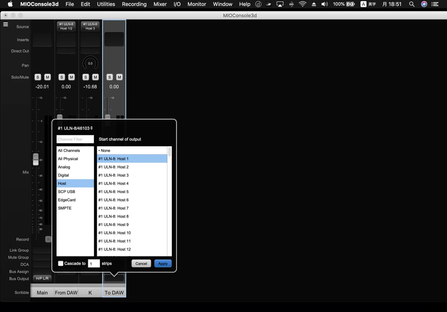Click the Cancel button
Viewport: 447px width, 312px height.
pyautogui.click(x=141, y=263)
